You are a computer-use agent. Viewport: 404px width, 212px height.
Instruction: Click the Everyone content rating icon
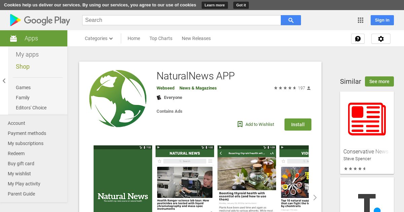coord(159,98)
